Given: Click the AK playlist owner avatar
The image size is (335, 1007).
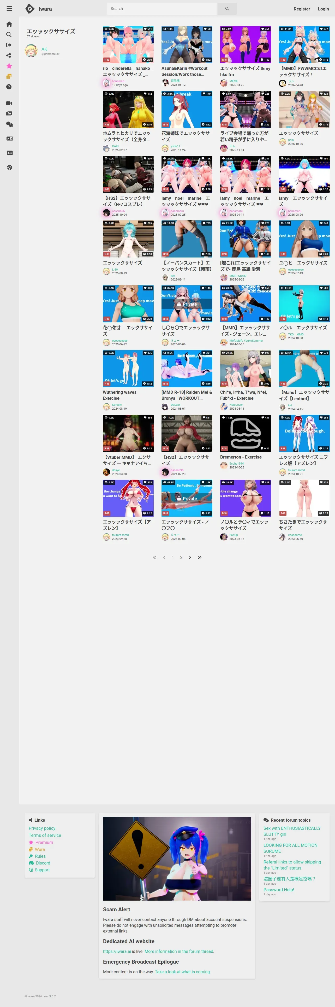Looking at the screenshot, I should point(31,51).
